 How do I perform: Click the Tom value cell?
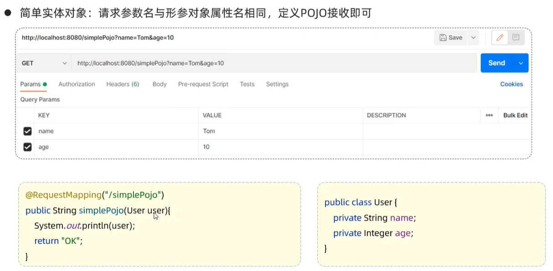[281, 131]
